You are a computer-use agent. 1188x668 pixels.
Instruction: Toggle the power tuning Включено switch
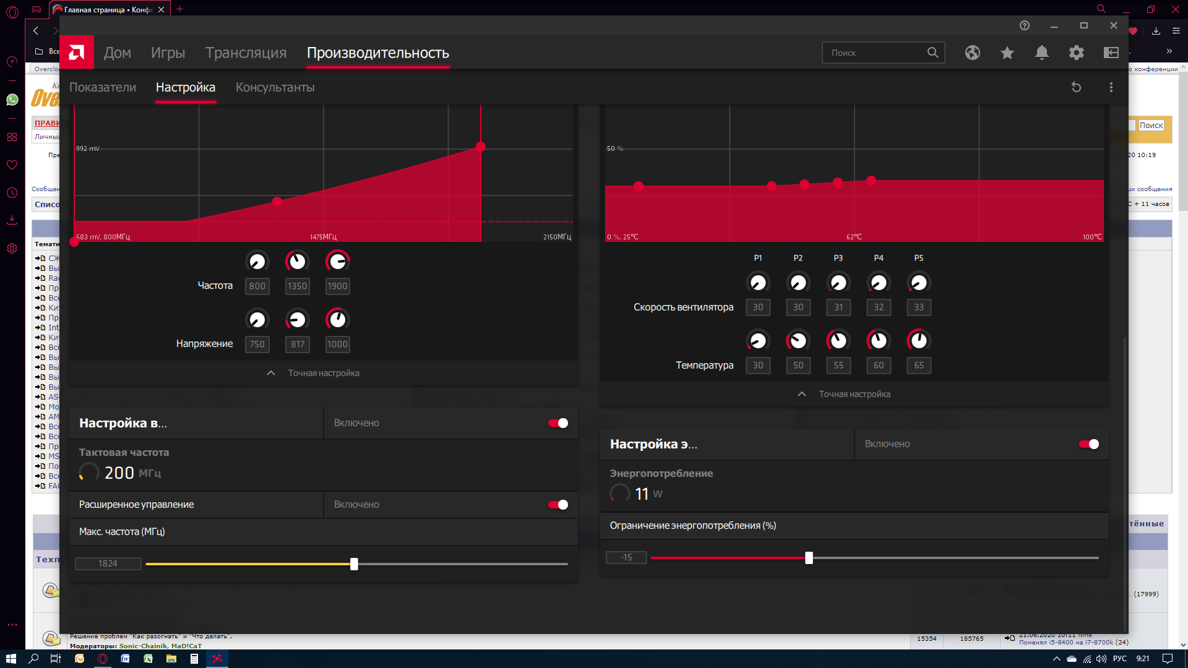point(1088,444)
